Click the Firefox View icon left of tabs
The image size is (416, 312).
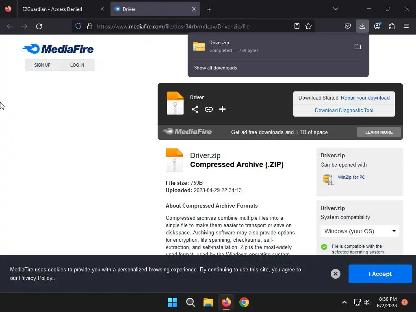(x=8, y=9)
